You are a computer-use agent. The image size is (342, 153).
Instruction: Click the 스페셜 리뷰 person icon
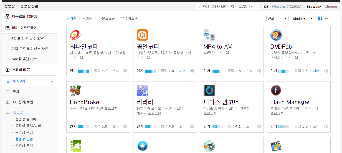pos(7,70)
